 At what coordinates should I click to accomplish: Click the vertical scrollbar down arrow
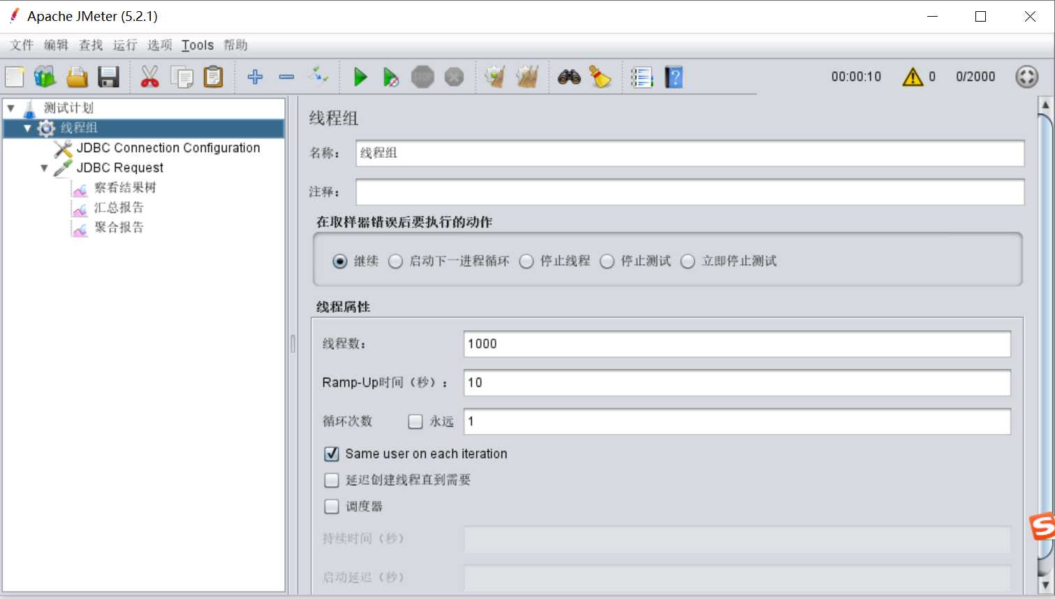(x=1045, y=585)
